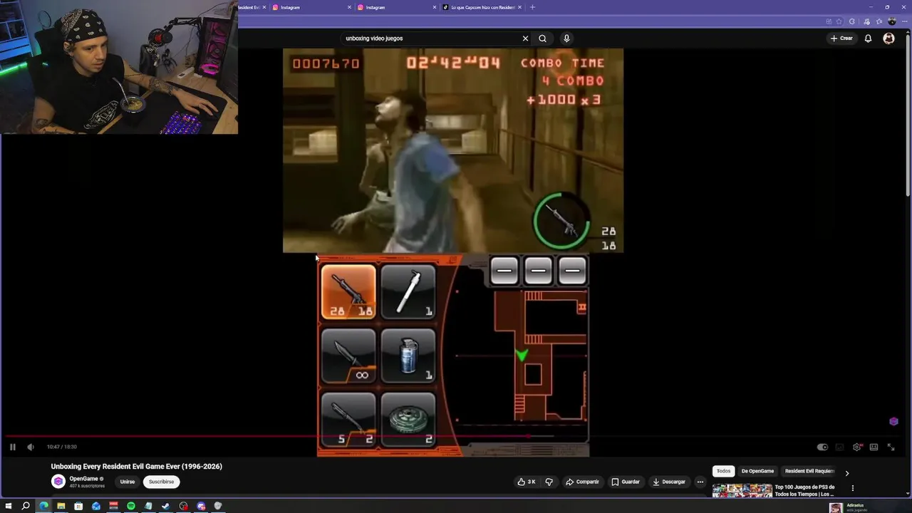Click the Guardar button
The height and width of the screenshot is (513, 912).
click(x=626, y=482)
